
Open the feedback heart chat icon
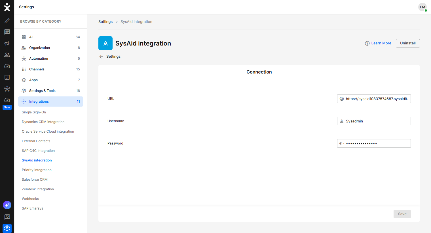[x=7, y=217]
